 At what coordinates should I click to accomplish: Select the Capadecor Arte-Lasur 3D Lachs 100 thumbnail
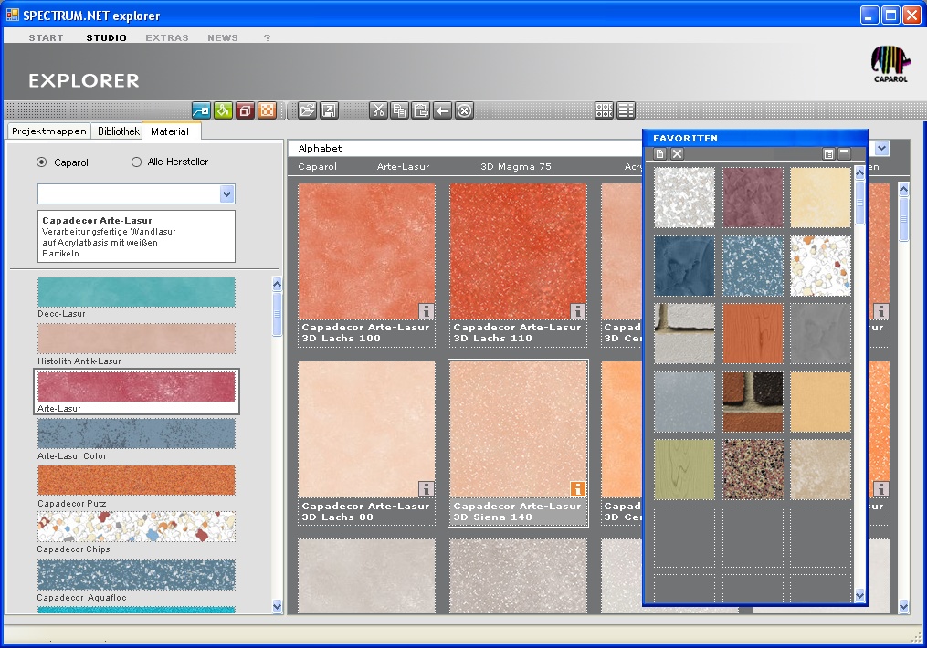point(365,251)
